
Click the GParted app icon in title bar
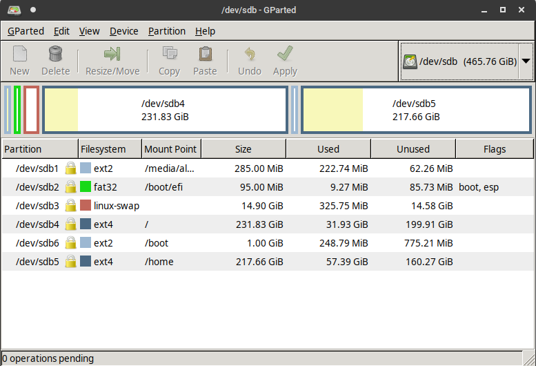click(x=14, y=10)
